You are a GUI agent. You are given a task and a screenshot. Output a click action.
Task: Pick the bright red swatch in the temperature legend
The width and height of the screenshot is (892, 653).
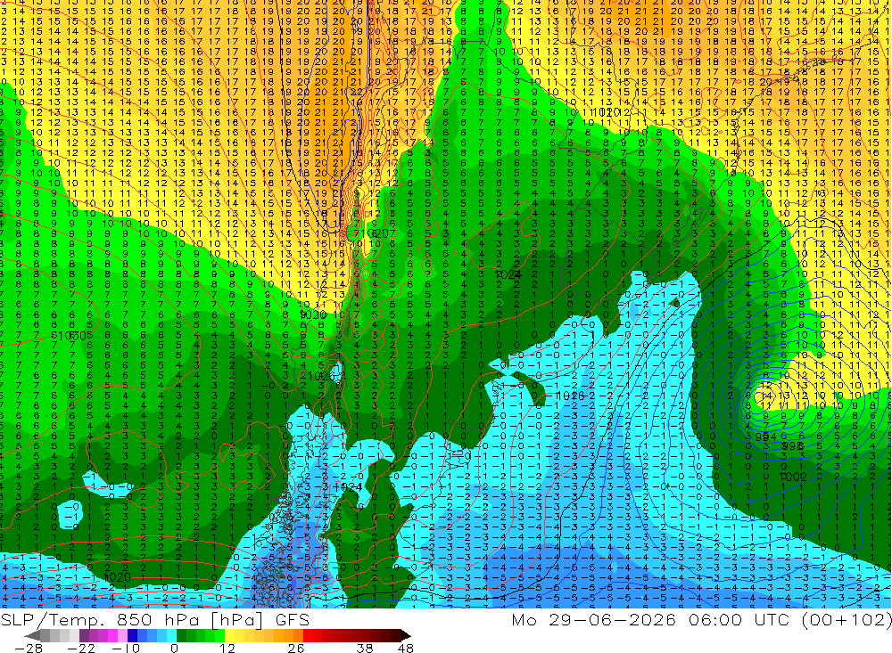308,635
